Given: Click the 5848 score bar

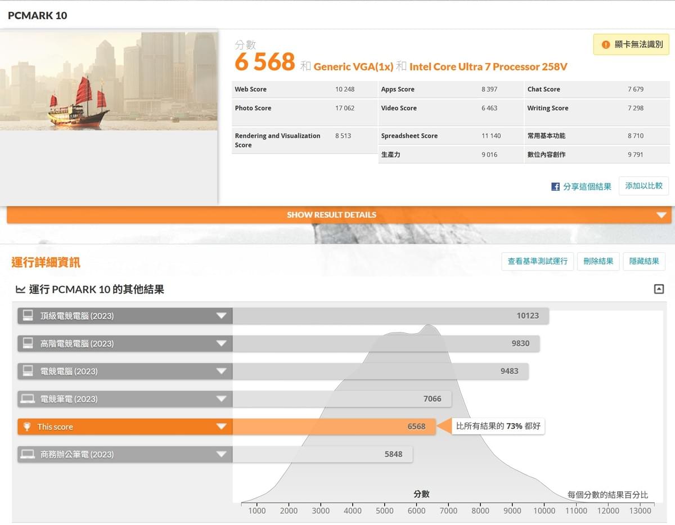Looking at the screenshot, I should 322,454.
